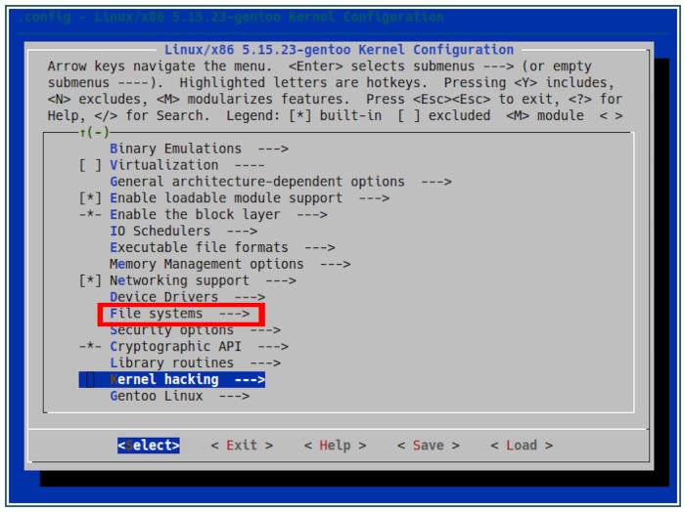This screenshot has width=685, height=512.
Task: Open the IO Schedulers submenu
Action: pyautogui.click(x=184, y=232)
